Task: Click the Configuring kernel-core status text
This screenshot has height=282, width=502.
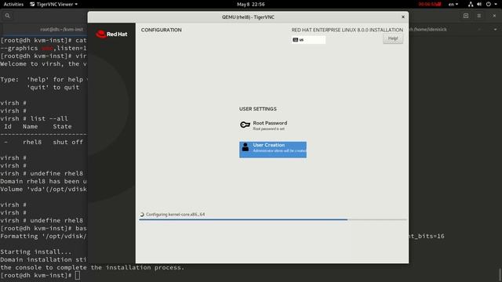Action: pos(176,214)
